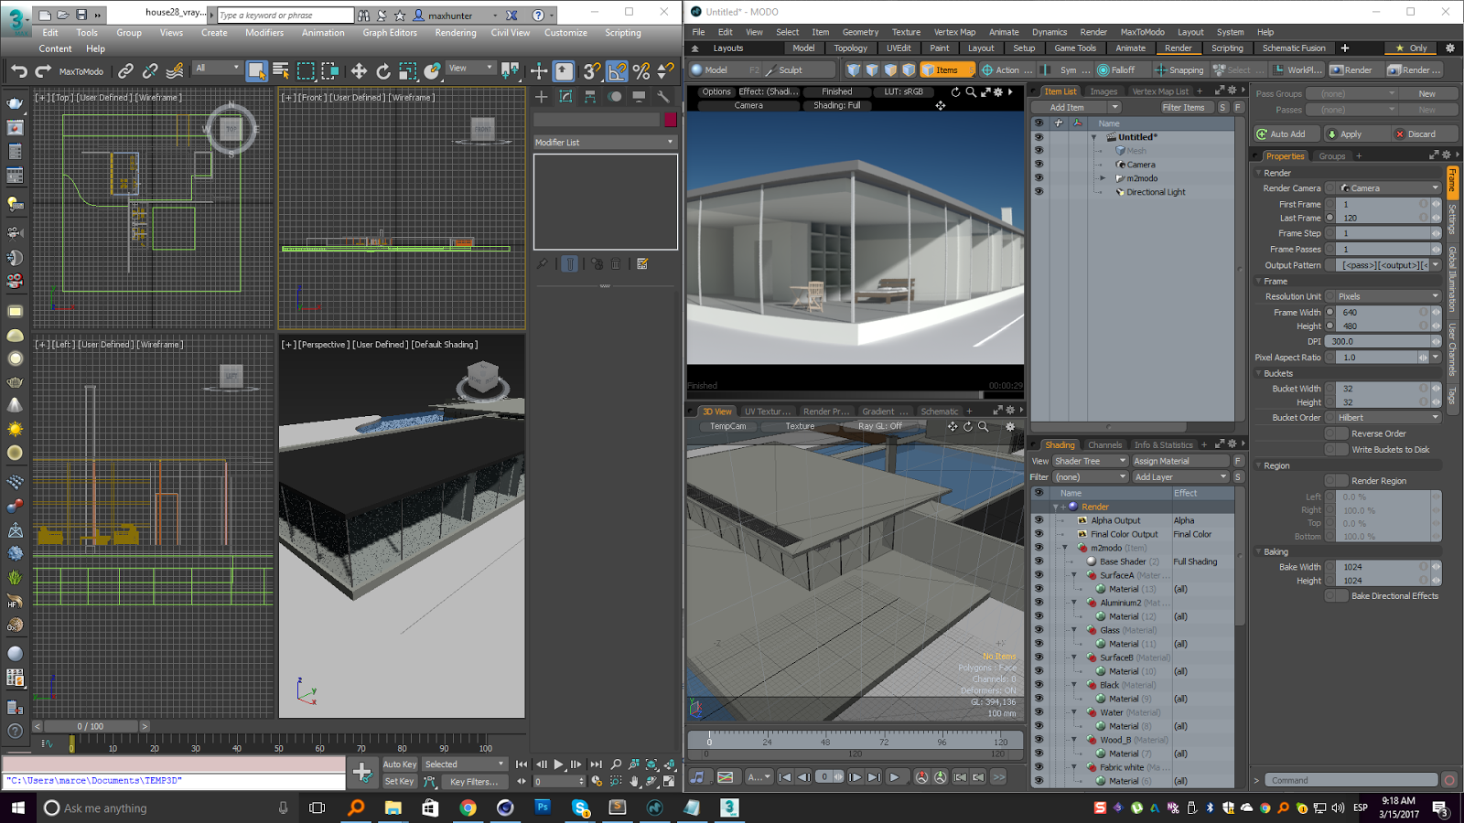Open the Rendering menu in 3ds Max
The image size is (1464, 823).
(456, 33)
